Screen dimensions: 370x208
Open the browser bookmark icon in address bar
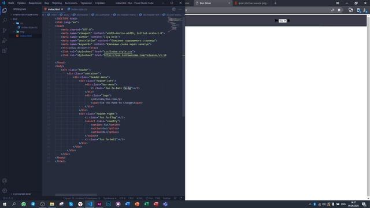pos(339,10)
